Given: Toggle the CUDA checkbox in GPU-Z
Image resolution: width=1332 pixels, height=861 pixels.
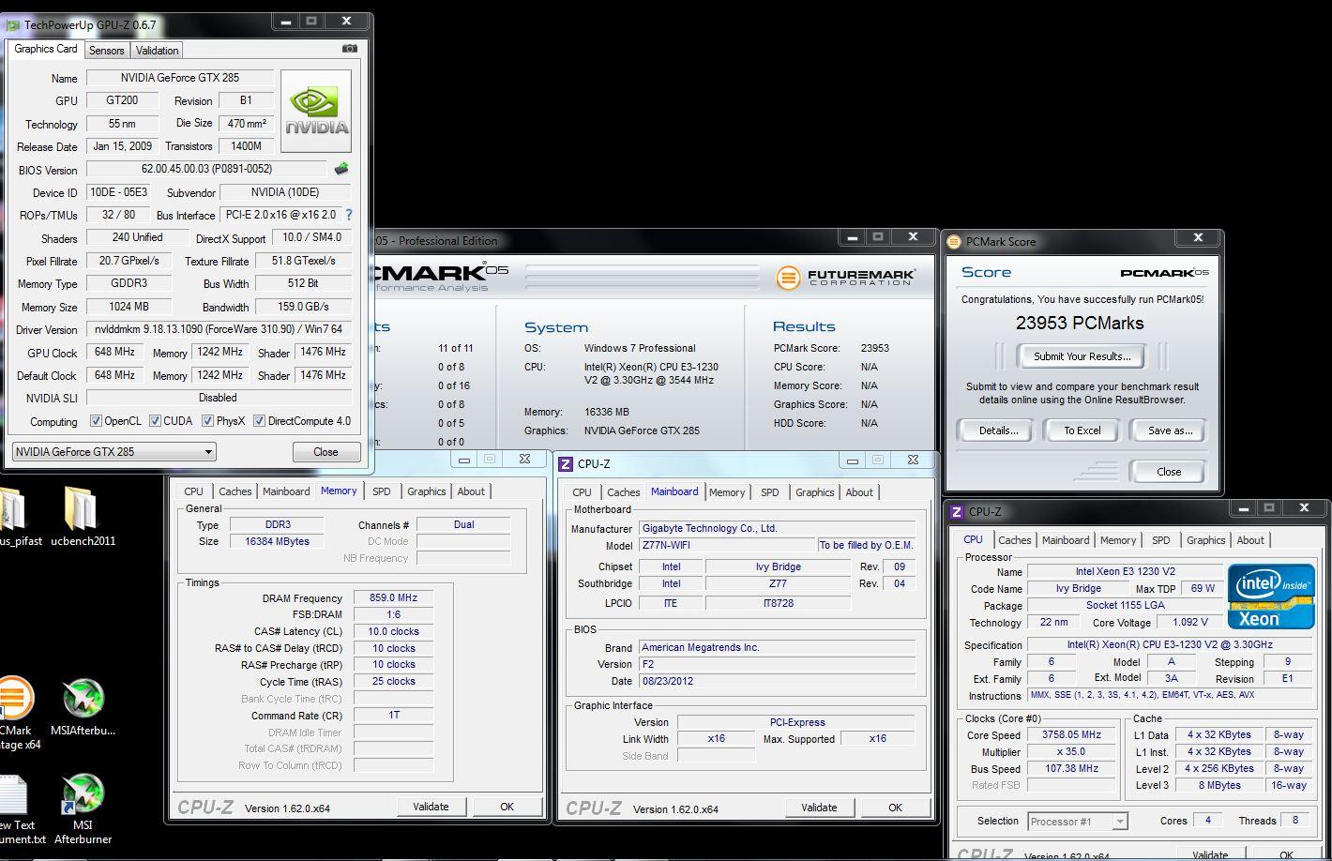Looking at the screenshot, I should 155,421.
